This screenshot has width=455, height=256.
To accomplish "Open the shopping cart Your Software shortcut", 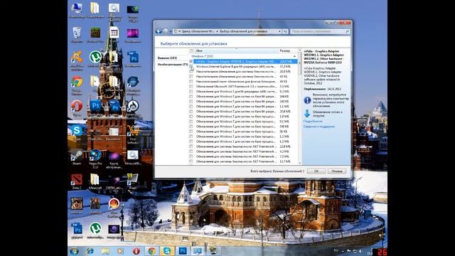I will (133, 134).
